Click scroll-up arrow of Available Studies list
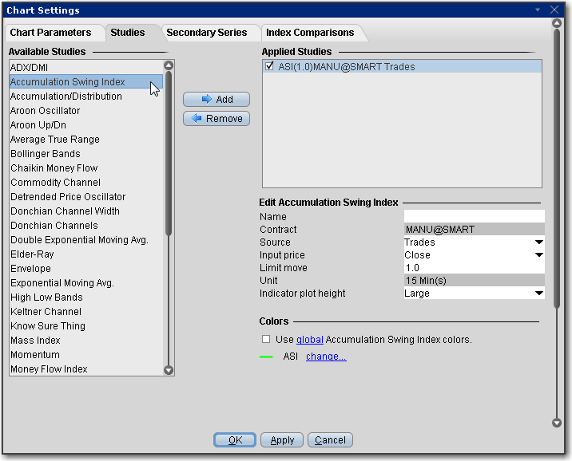Image resolution: width=572 pixels, height=461 pixels. pyautogui.click(x=169, y=66)
